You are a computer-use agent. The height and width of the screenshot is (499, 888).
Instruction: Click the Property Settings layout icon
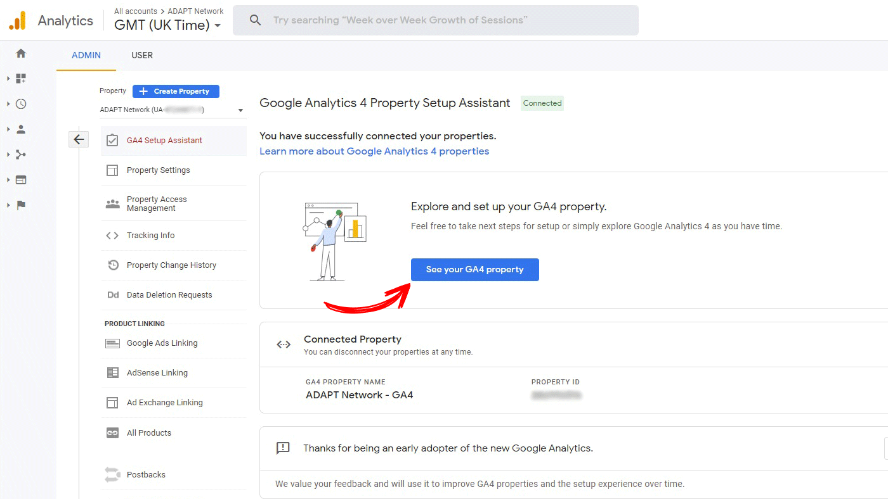pyautogui.click(x=112, y=170)
